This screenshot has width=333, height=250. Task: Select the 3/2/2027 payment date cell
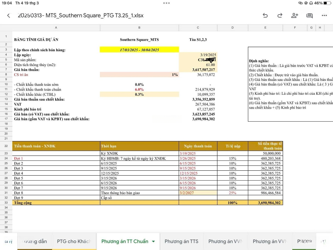point(198,193)
